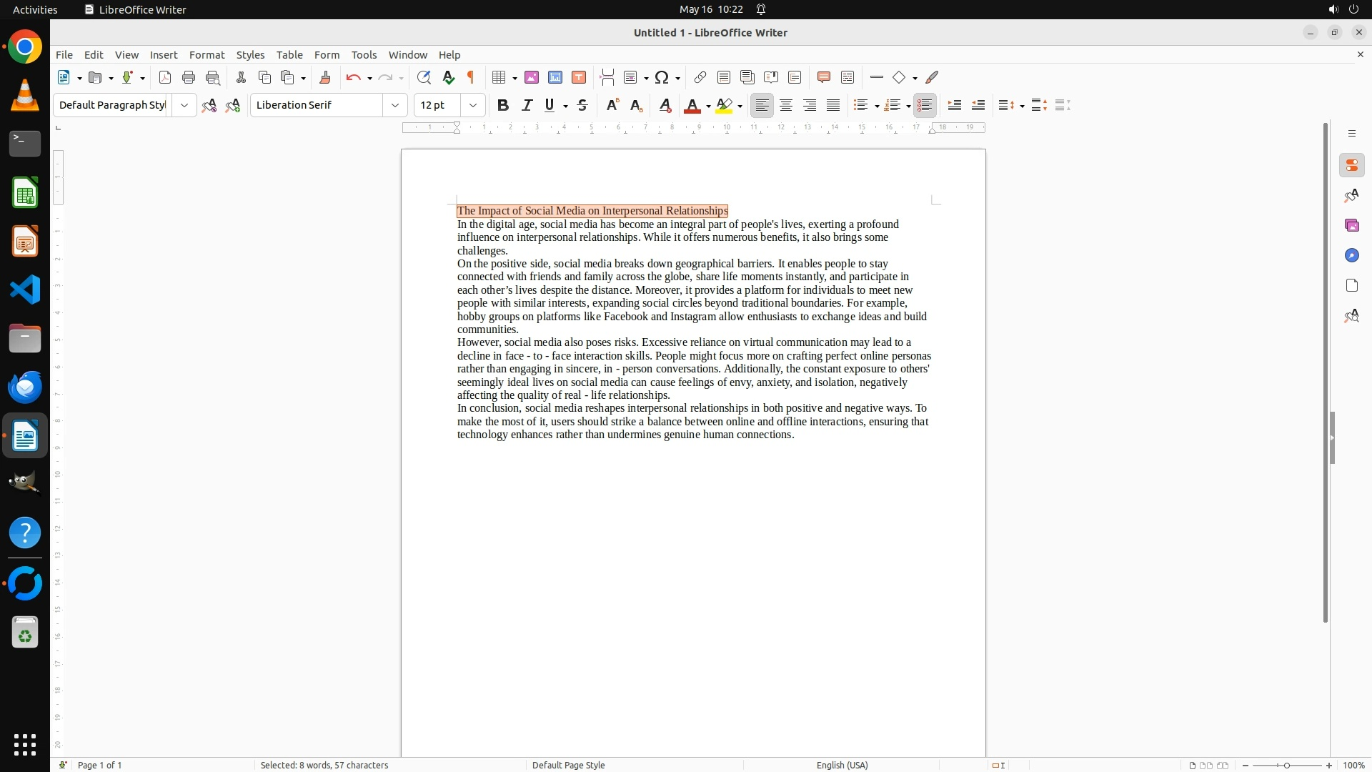Click the Insert Special Character omega icon
The width and height of the screenshot is (1372, 772).
pos(662,77)
